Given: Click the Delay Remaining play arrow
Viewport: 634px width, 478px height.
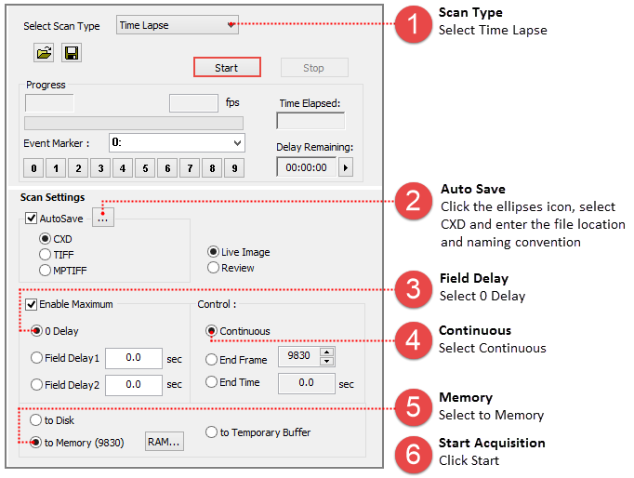Looking at the screenshot, I should tap(346, 167).
